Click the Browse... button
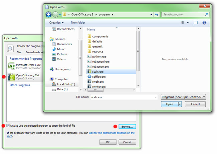Screen dimensions: 217x154 pyautogui.click(x=127, y=126)
